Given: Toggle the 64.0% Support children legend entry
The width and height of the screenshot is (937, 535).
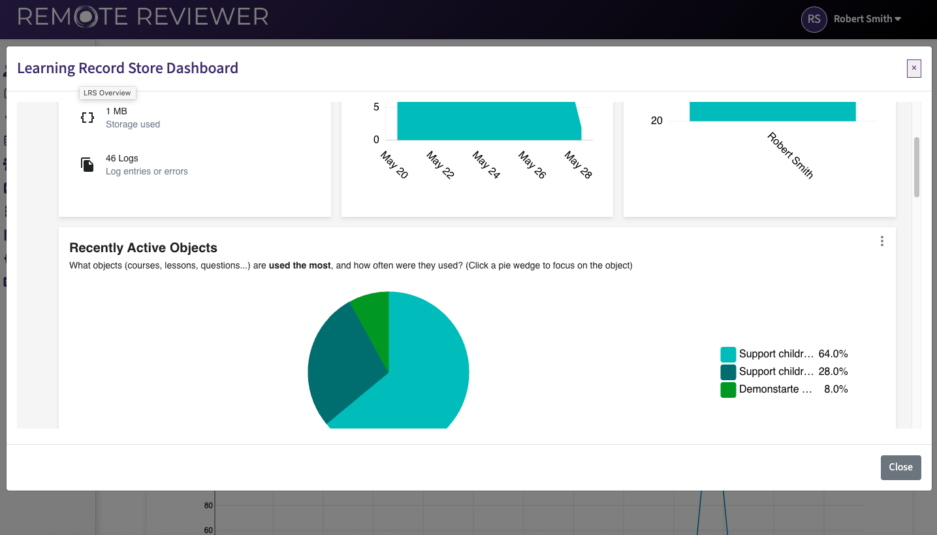Looking at the screenshot, I should point(792,353).
